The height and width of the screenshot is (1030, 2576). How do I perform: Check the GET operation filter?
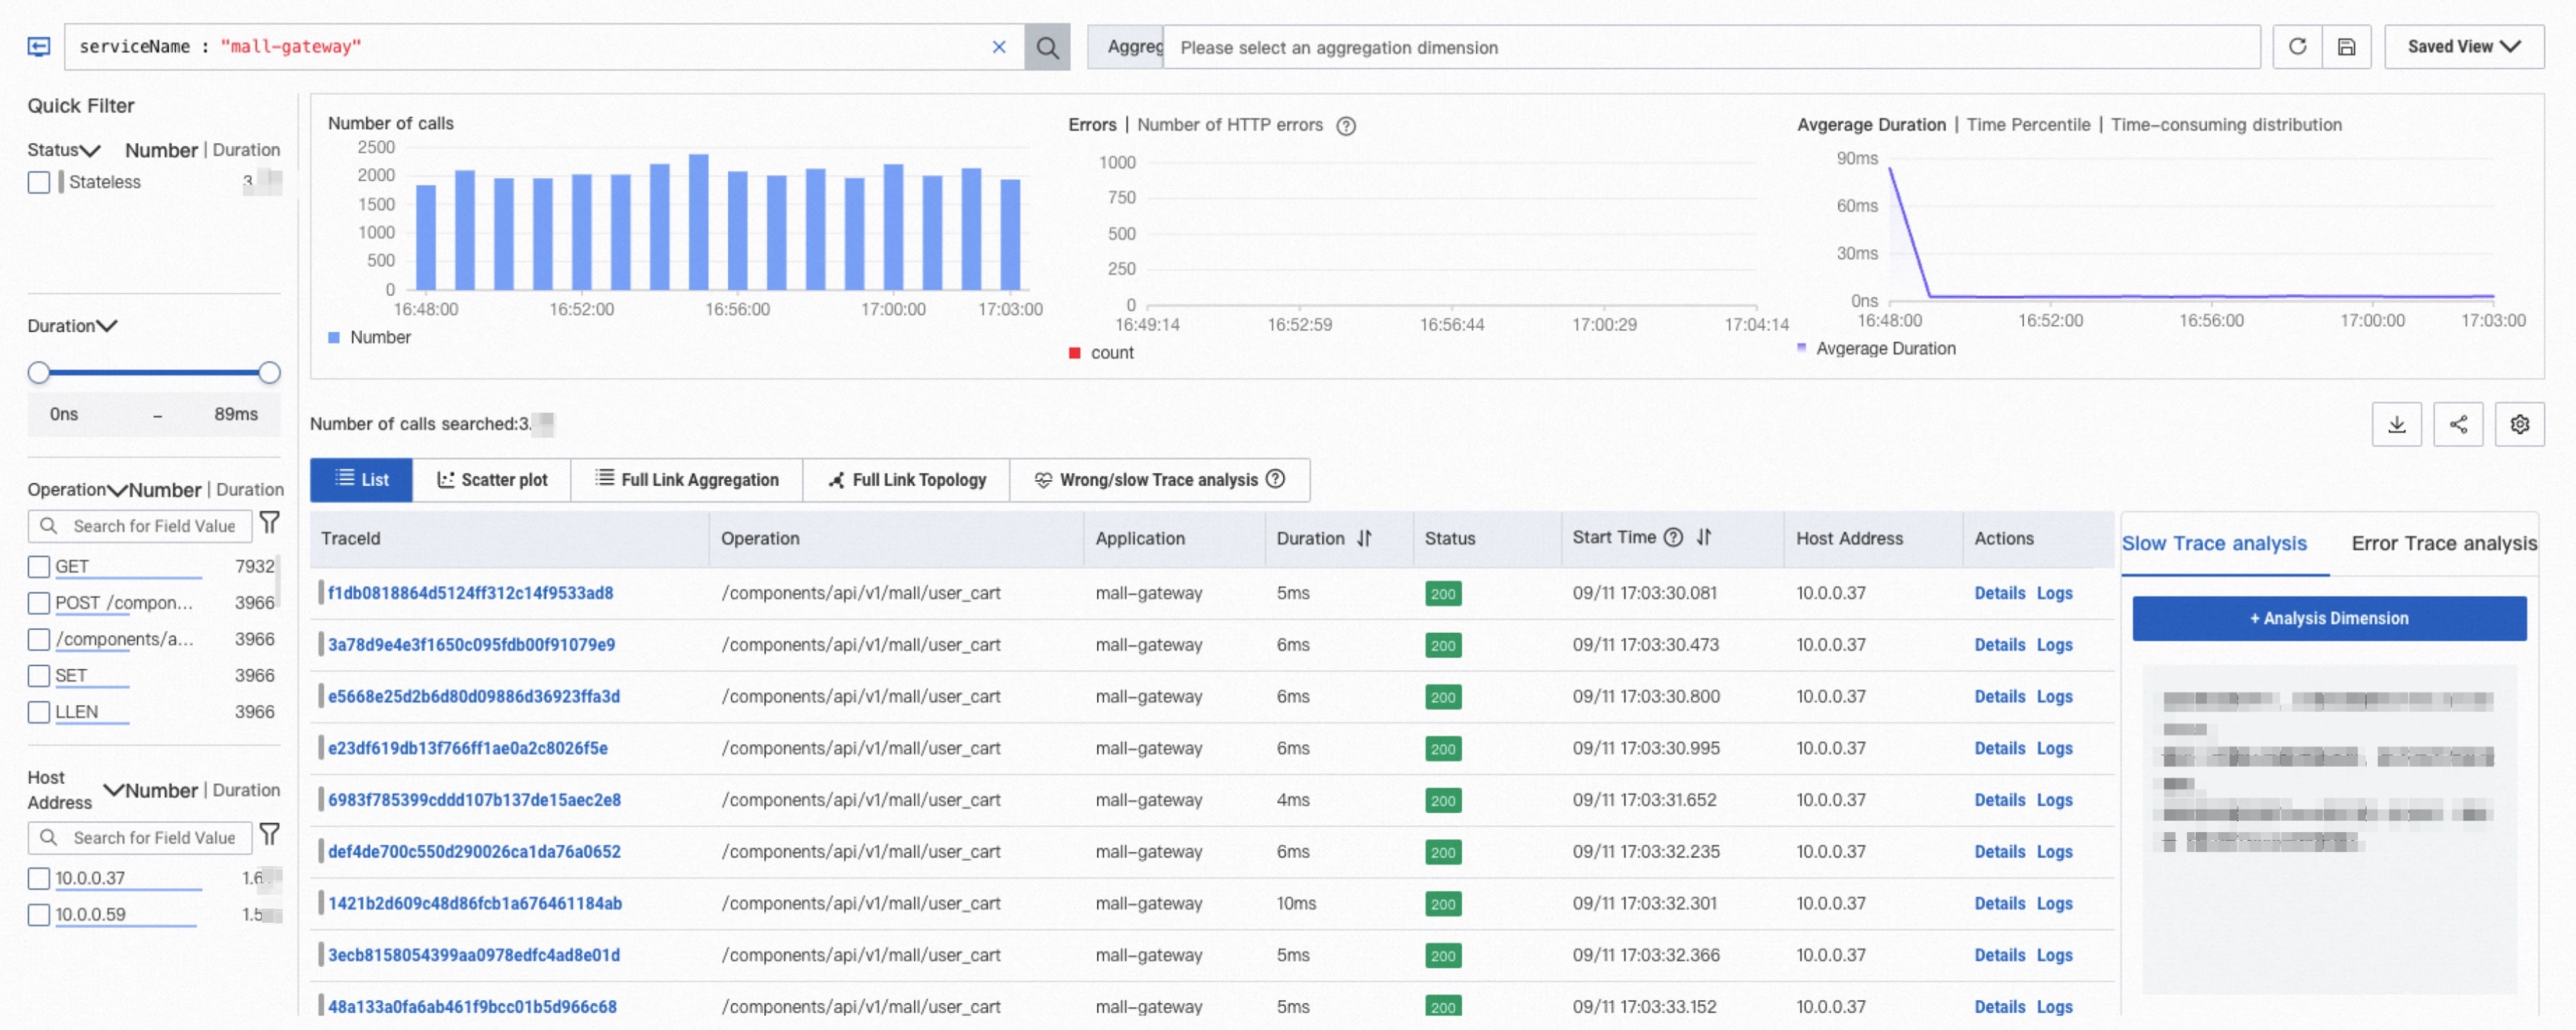(x=39, y=567)
